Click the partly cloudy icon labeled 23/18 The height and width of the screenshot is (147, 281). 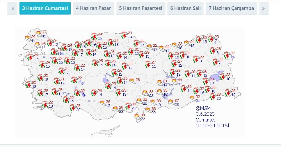pyautogui.click(x=175, y=46)
